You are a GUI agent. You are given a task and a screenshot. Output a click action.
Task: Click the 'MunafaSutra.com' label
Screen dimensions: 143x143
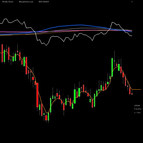coord(26,2)
